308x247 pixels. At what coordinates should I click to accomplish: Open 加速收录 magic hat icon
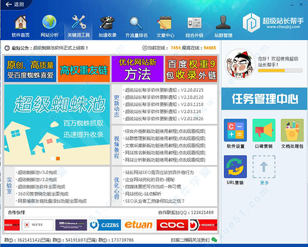pos(107,22)
